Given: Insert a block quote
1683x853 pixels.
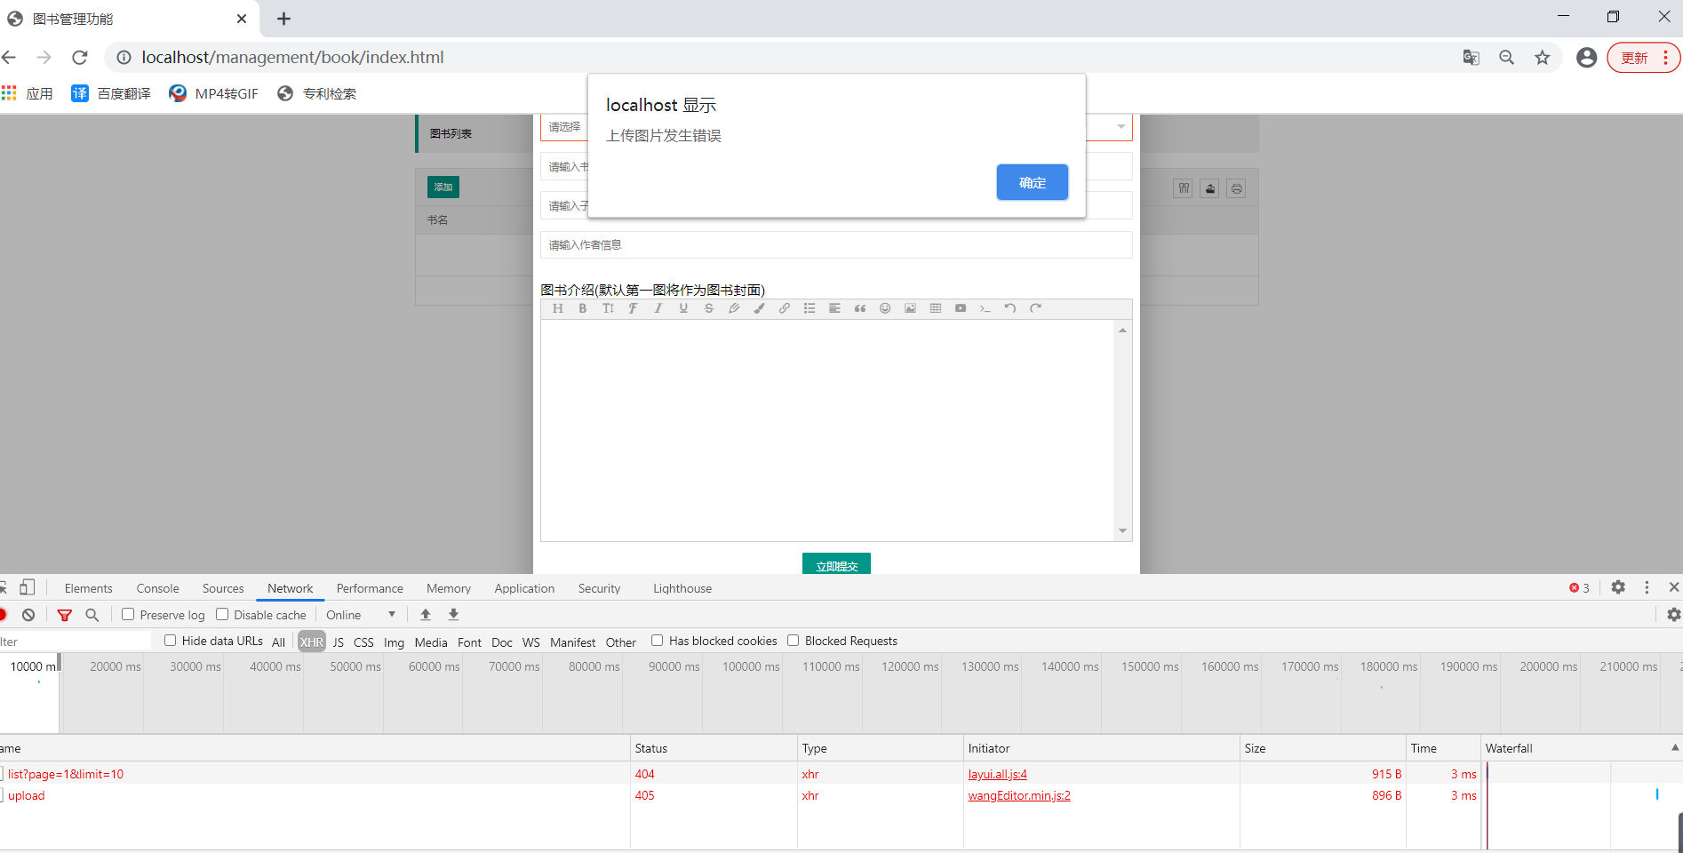Looking at the screenshot, I should point(859,308).
